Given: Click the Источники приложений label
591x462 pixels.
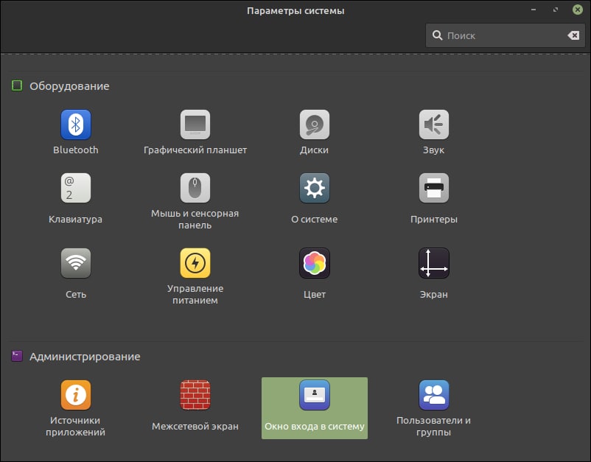Looking at the screenshot, I should (76, 426).
